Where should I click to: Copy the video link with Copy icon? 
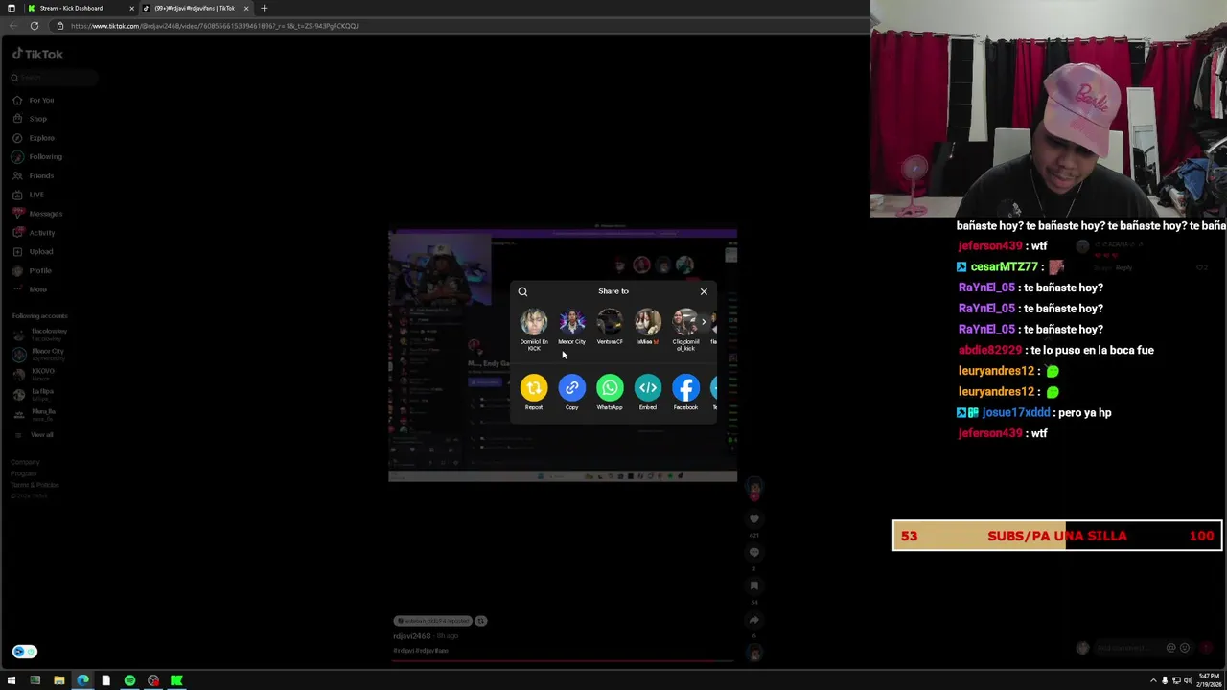[571, 387]
